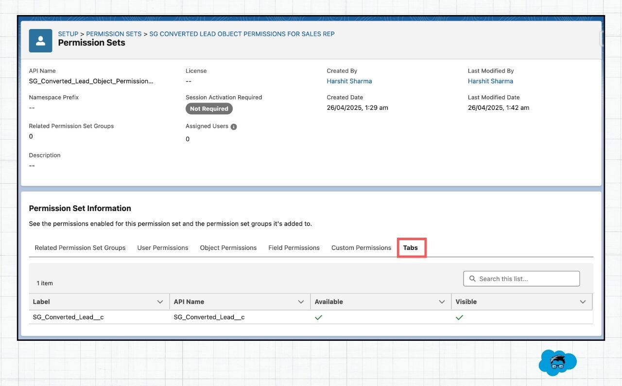
Task: Go to SETUP in the breadcrumb
Action: pos(68,34)
